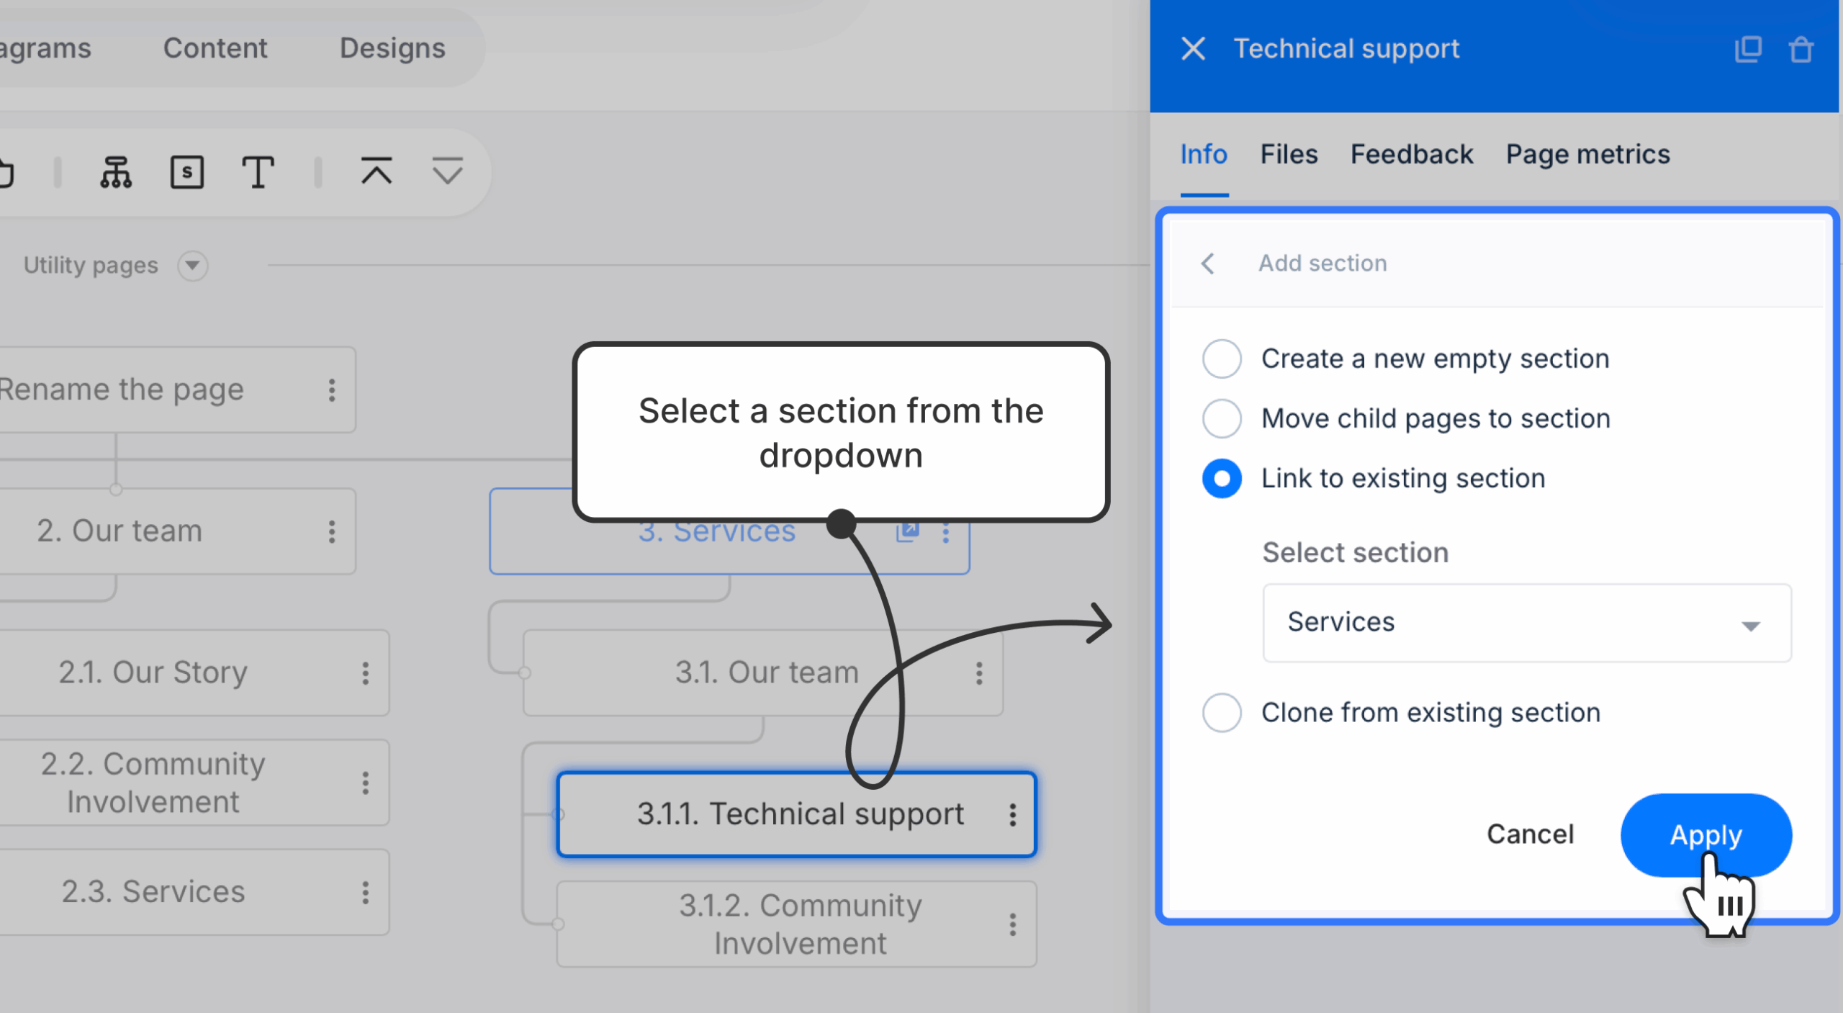1843x1013 pixels.
Task: Click the Technical support panel title
Action: point(1346,49)
